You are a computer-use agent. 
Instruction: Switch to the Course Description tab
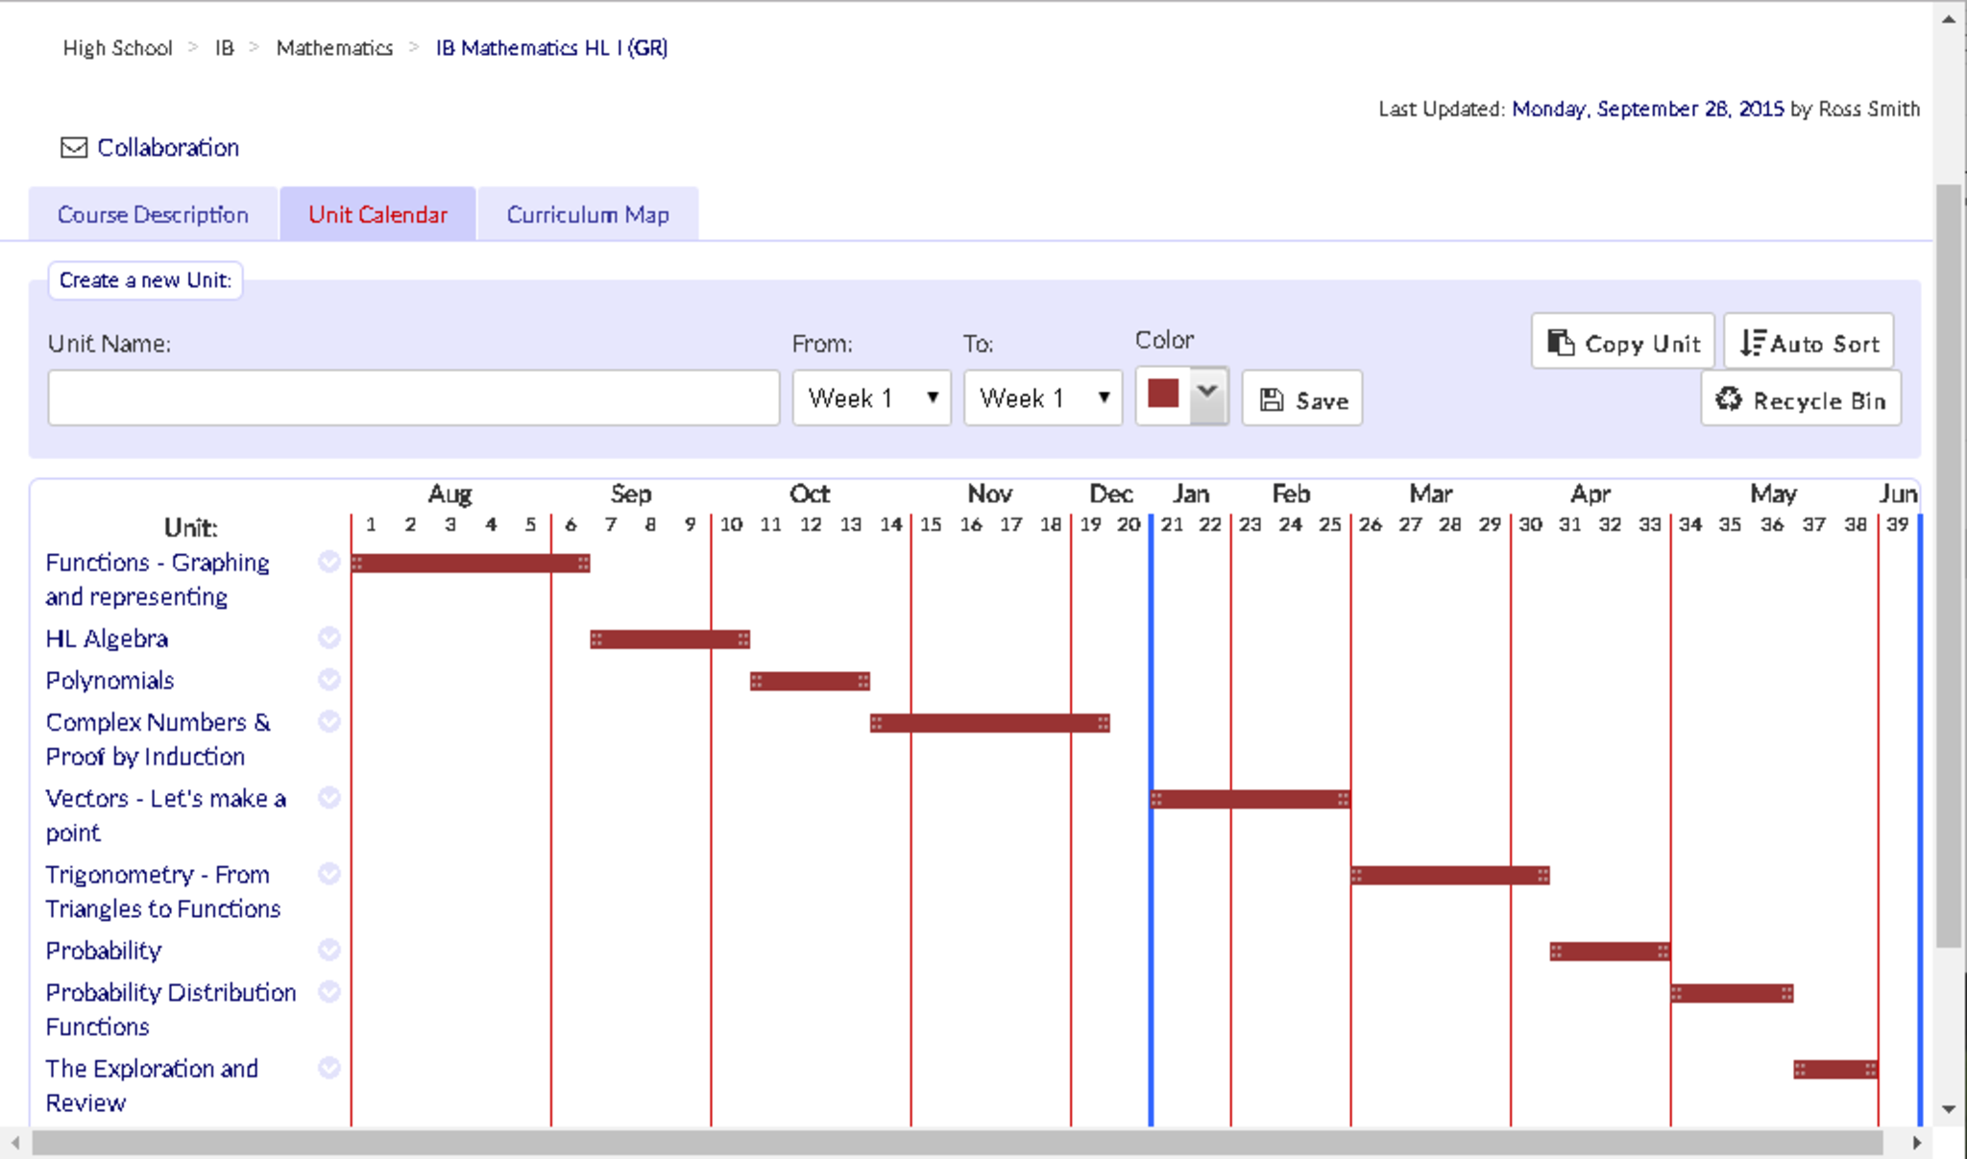(153, 214)
